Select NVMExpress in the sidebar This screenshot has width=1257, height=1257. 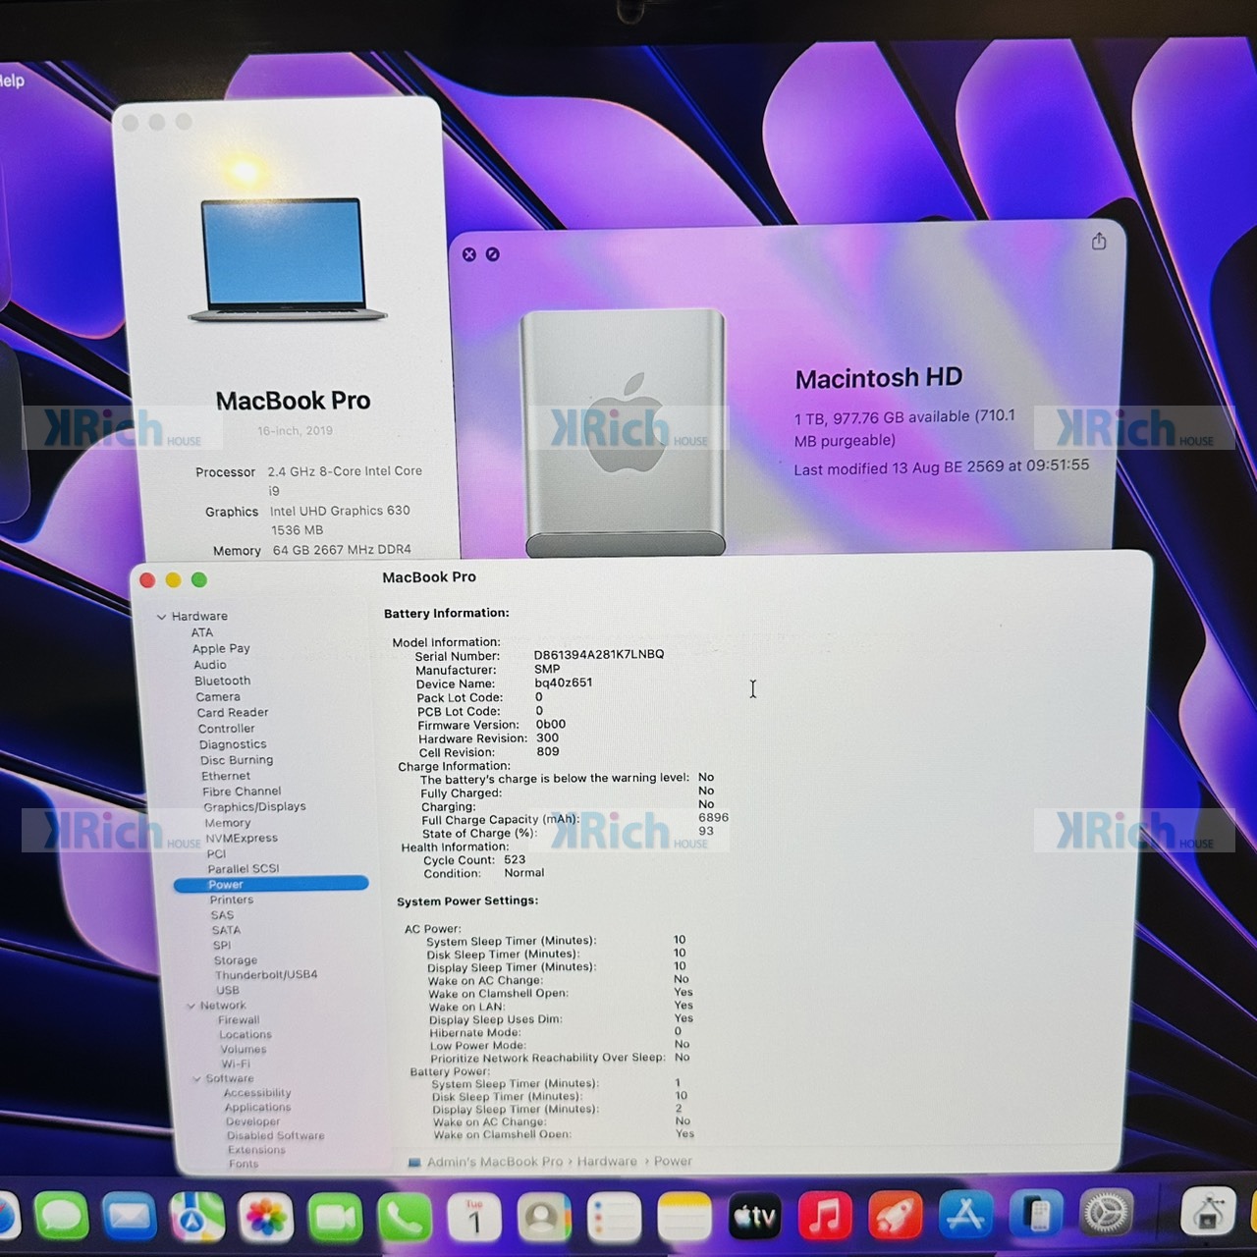[242, 838]
